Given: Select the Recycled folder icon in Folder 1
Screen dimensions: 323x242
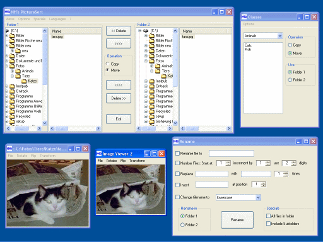Looking at the screenshot, I should pos(12,117).
